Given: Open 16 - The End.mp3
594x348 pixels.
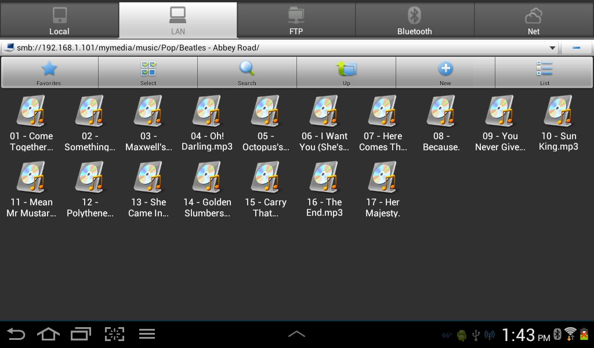Looking at the screenshot, I should coord(324,189).
